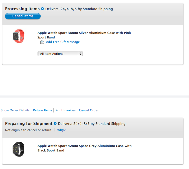Click the 42mm Space Grey Aluminium product title
189x169 pixels.
(x=85, y=148)
